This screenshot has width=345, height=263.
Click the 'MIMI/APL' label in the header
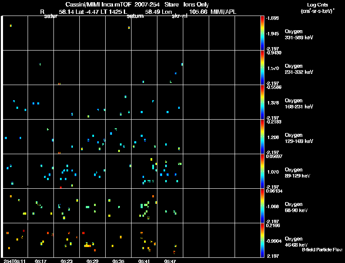click(x=223, y=12)
